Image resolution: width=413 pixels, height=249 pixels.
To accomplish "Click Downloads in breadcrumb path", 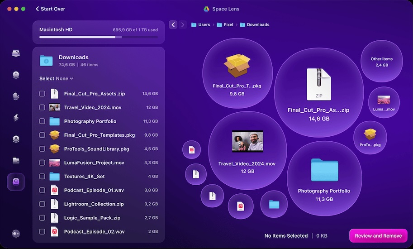I will click(255, 25).
